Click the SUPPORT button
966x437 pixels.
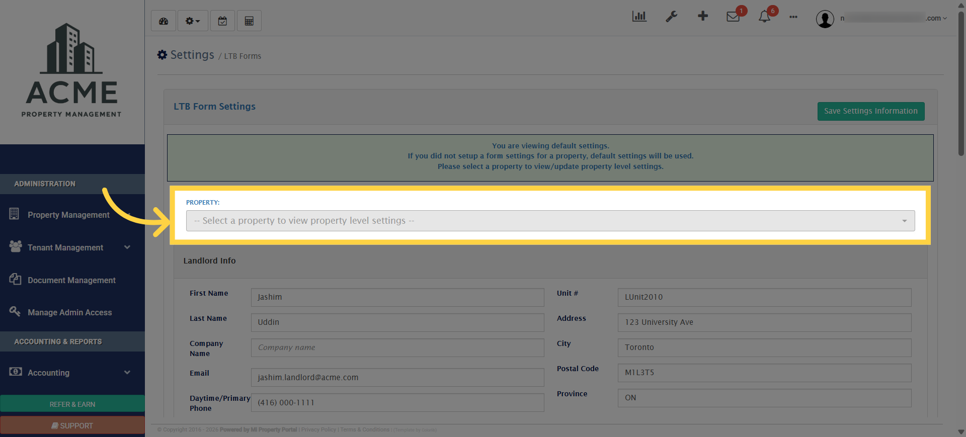72,425
